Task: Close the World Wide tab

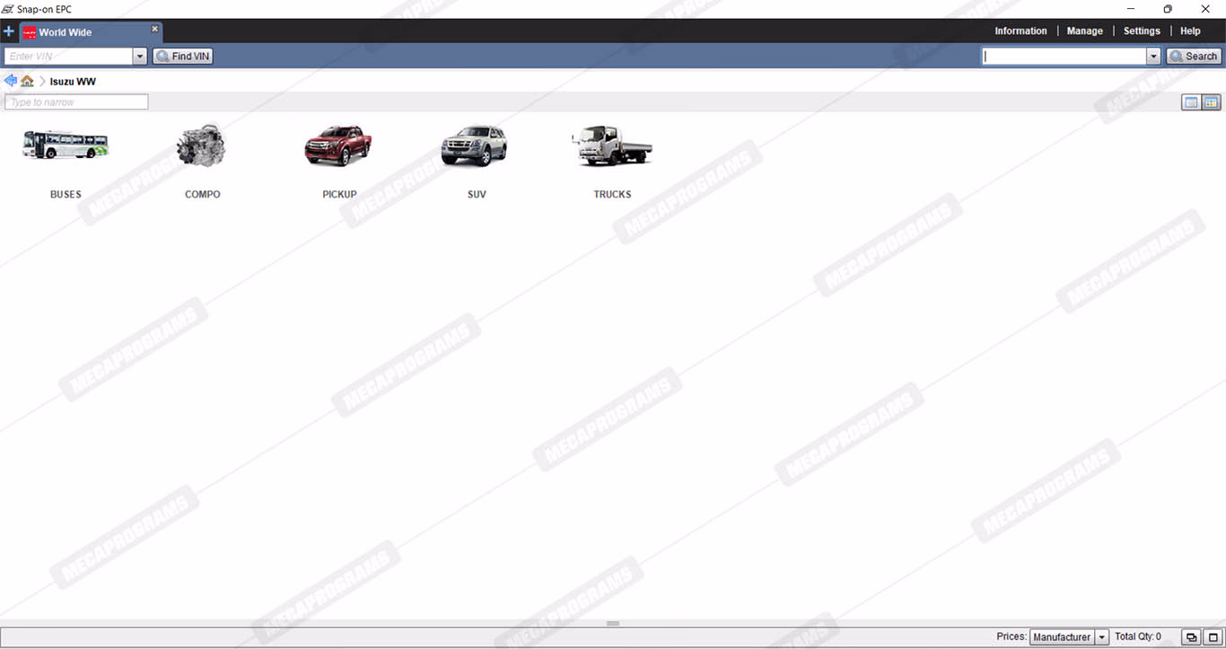Action: click(154, 29)
